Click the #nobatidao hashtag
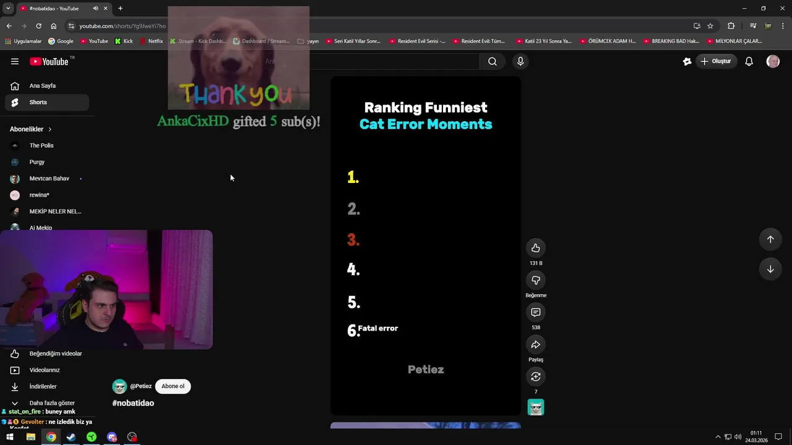Image resolution: width=792 pixels, height=445 pixels. (x=133, y=403)
